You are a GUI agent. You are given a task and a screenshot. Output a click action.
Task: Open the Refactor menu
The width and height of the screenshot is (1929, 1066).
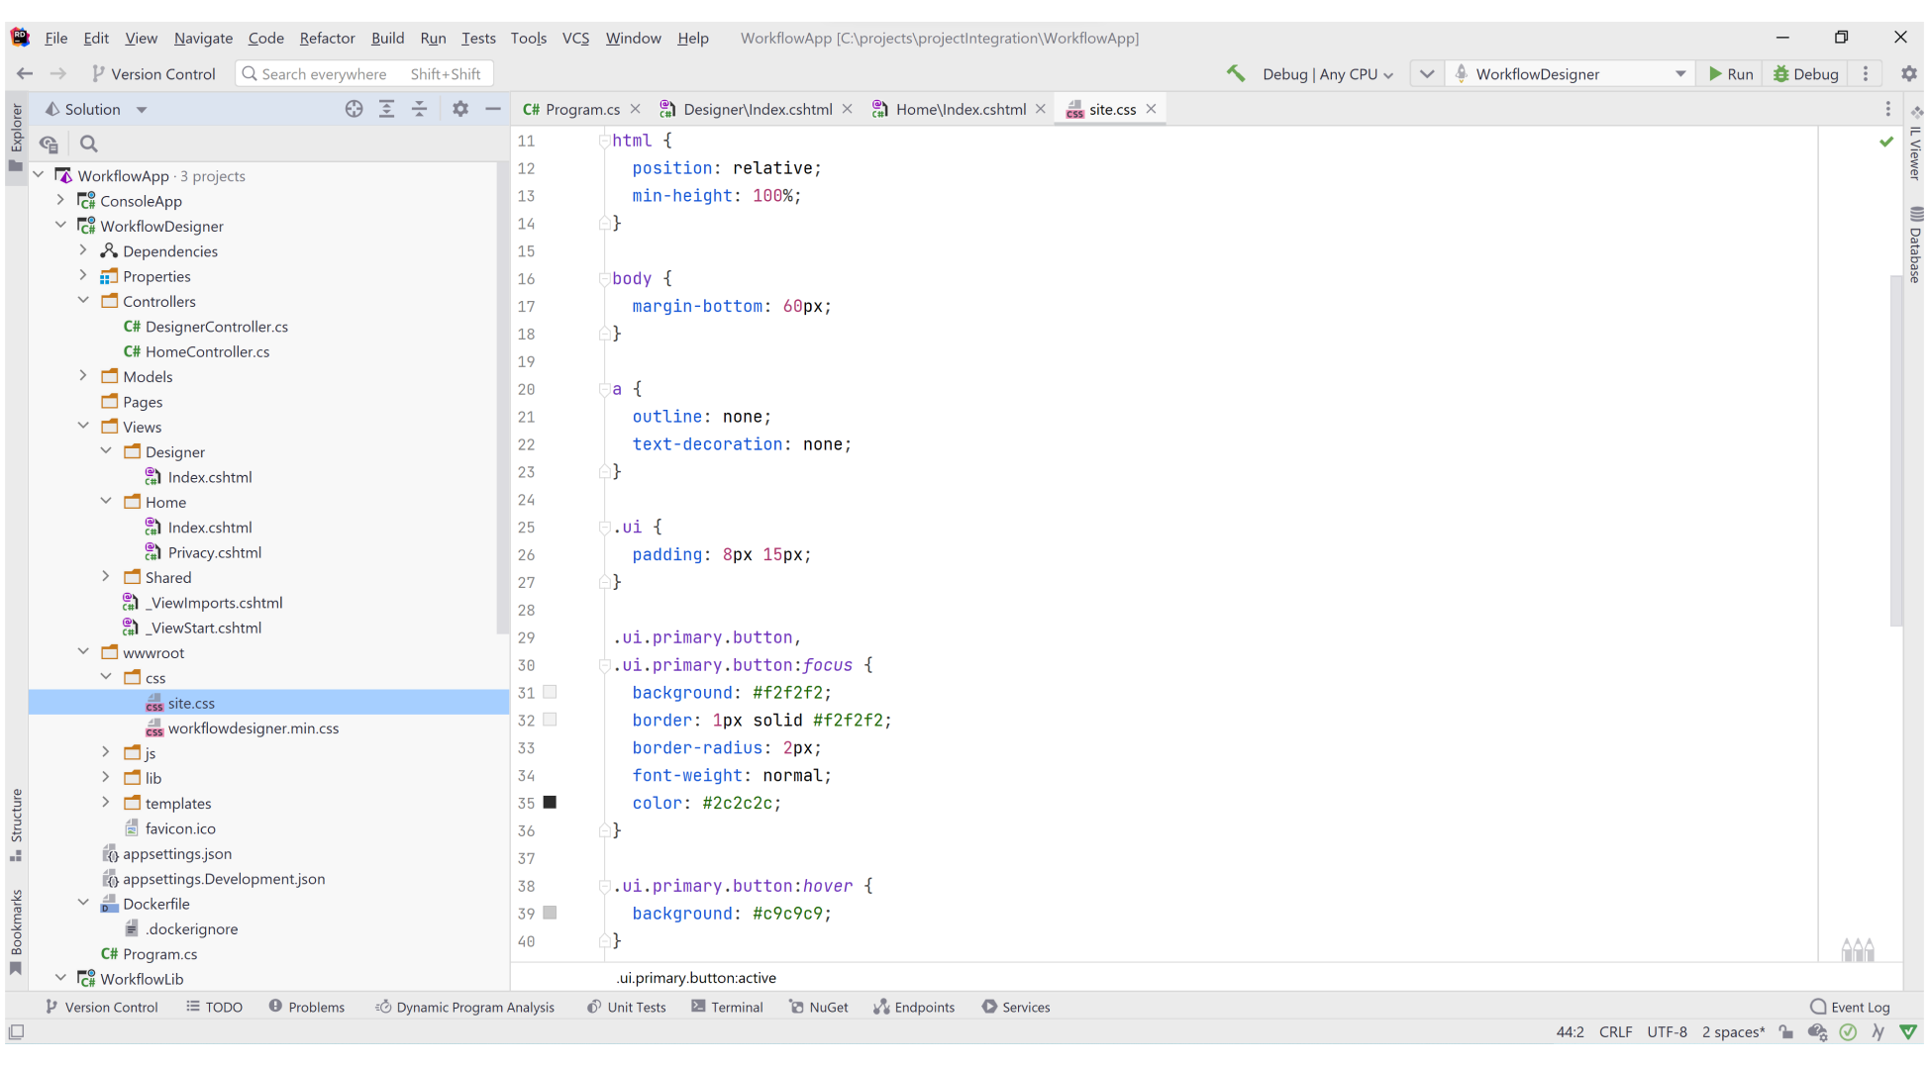click(327, 38)
